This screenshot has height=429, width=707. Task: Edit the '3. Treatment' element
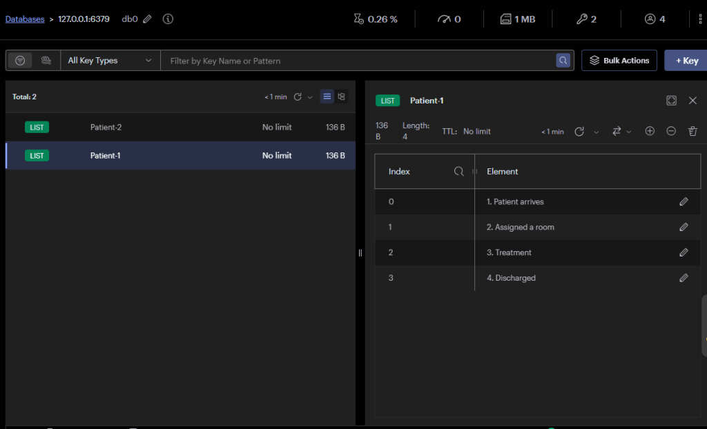point(684,252)
